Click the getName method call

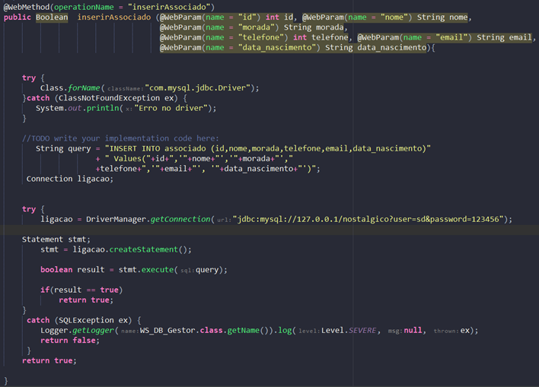243,330
